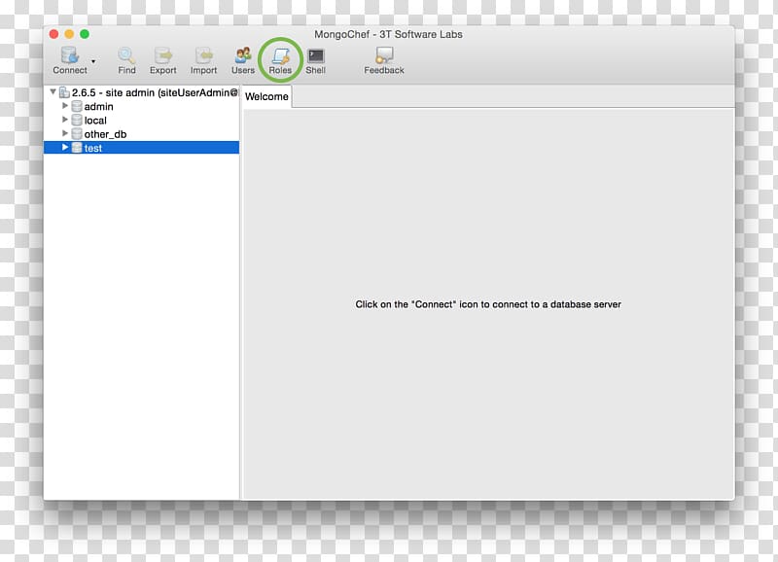Click the Export toolbar icon
Image resolution: width=778 pixels, height=562 pixels.
click(x=162, y=60)
